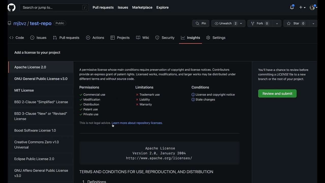This screenshot has width=325, height=183.
Task: Click the Settings tab gear icon
Action: click(x=208, y=38)
